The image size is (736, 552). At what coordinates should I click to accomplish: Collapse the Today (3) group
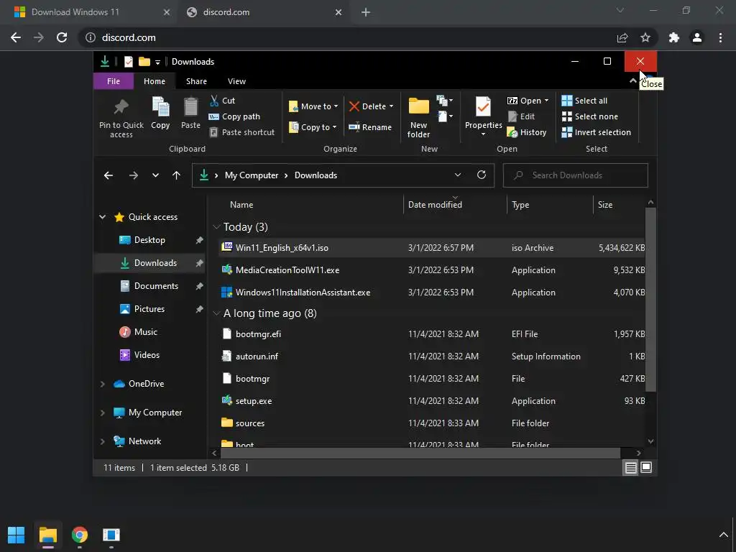[x=216, y=227]
